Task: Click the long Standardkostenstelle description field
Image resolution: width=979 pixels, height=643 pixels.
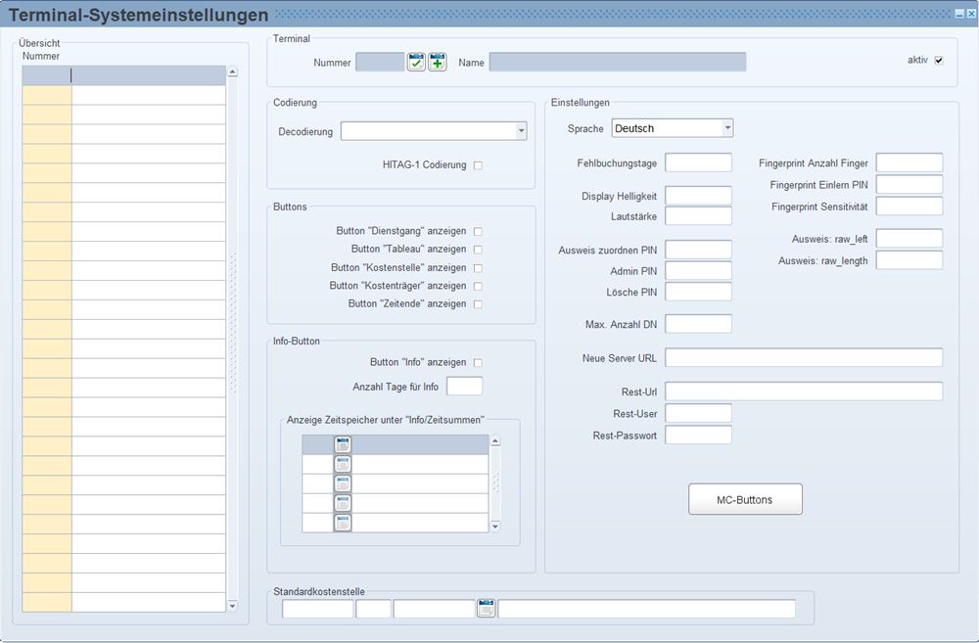Action: pyautogui.click(x=647, y=609)
